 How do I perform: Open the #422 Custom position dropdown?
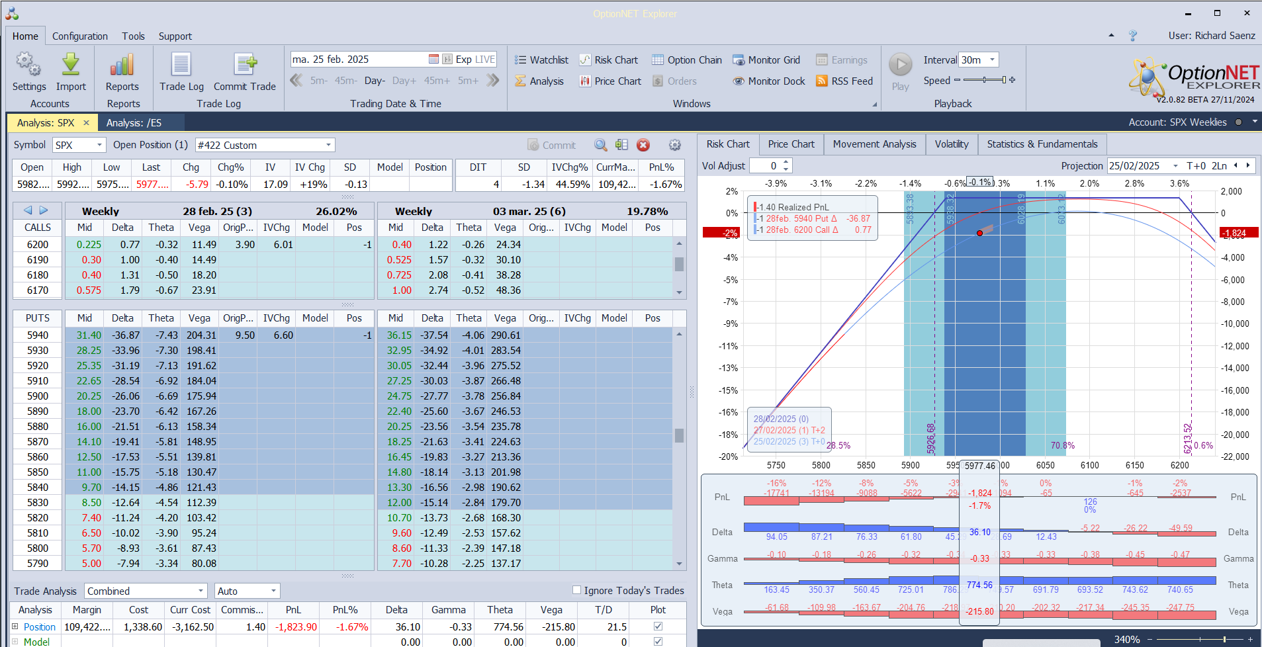(328, 146)
